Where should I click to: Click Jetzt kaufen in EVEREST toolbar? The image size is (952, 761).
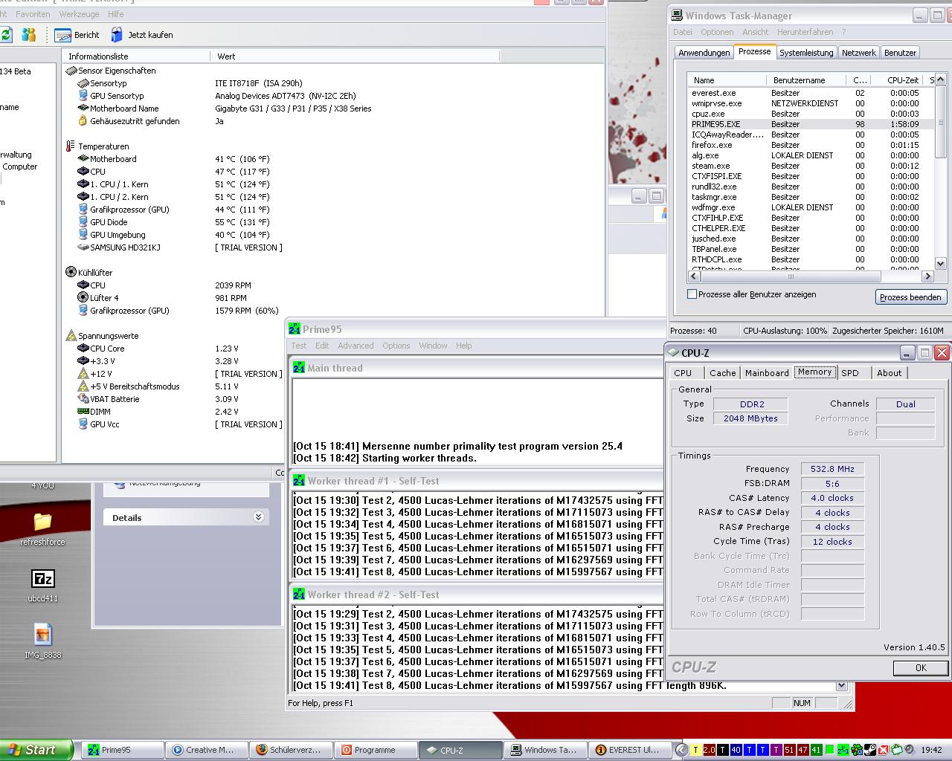coord(142,35)
